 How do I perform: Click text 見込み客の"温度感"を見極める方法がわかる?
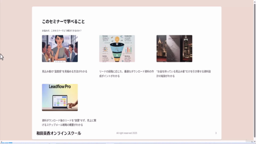click(65, 72)
